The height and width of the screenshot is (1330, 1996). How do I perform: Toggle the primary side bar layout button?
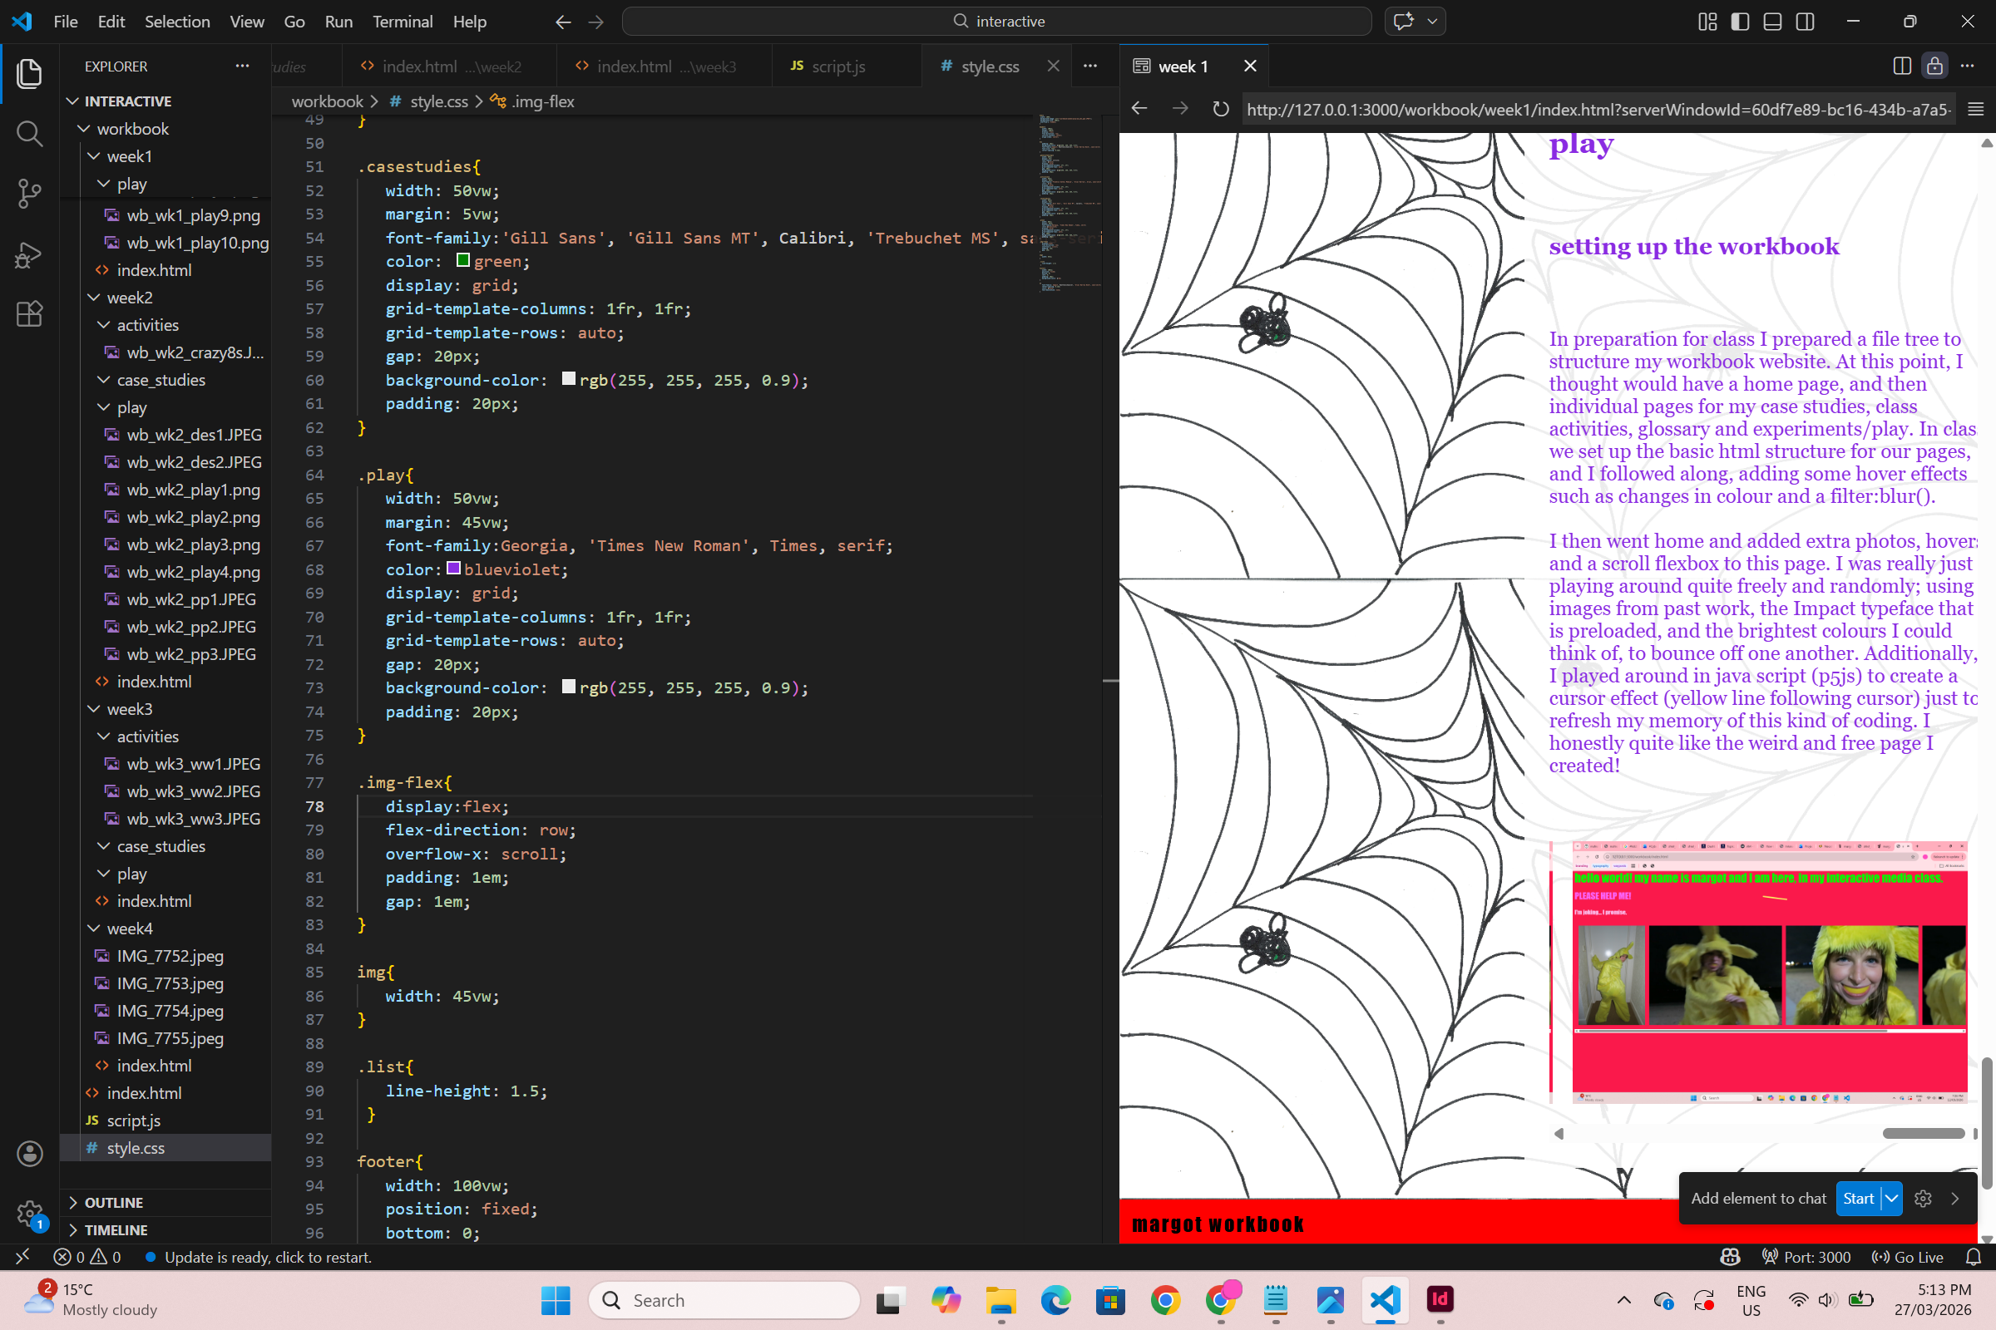pos(1740,22)
